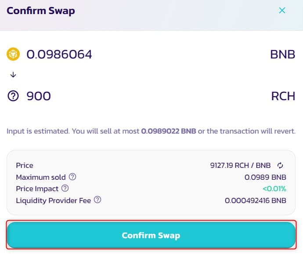Click the 0.0989 BNB maximum sold value
The image size is (303, 254).
pyautogui.click(x=265, y=177)
